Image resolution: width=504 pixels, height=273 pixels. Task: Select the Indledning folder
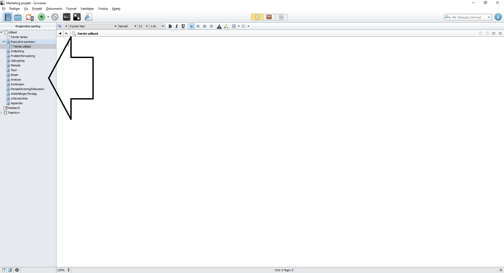point(17,51)
